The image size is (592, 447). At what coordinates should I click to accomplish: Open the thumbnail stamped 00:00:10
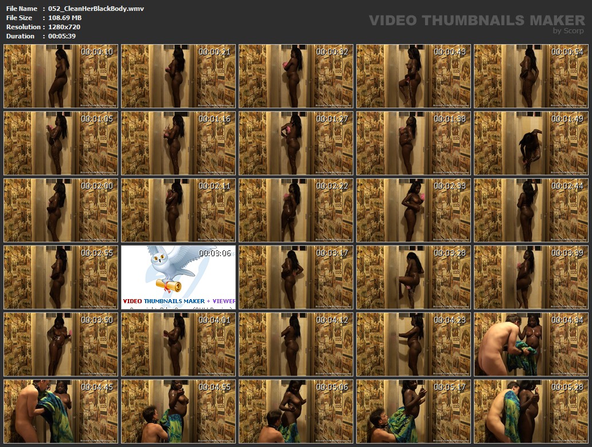[x=61, y=76]
